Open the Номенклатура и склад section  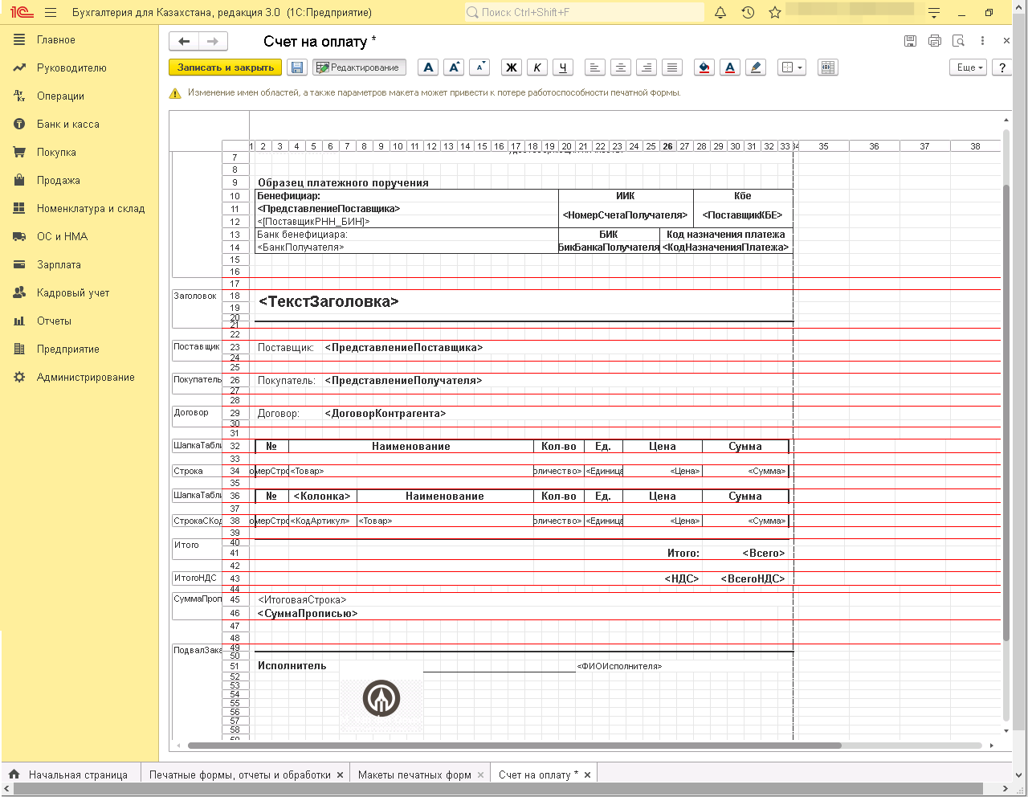coord(91,208)
